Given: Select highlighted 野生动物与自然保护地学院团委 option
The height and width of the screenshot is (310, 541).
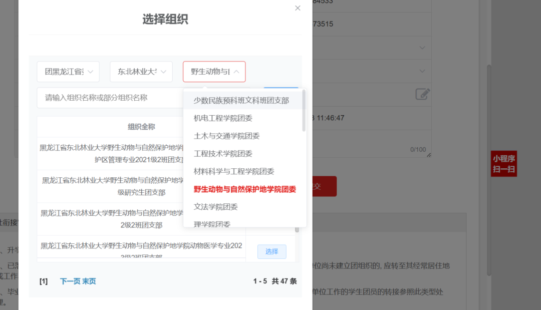Looking at the screenshot, I should (x=244, y=189).
